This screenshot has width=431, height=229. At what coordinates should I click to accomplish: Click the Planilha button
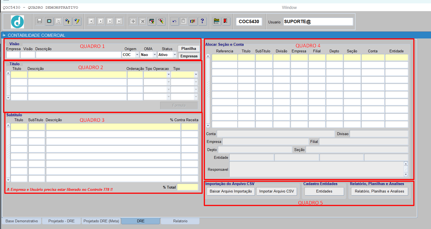coord(189,48)
